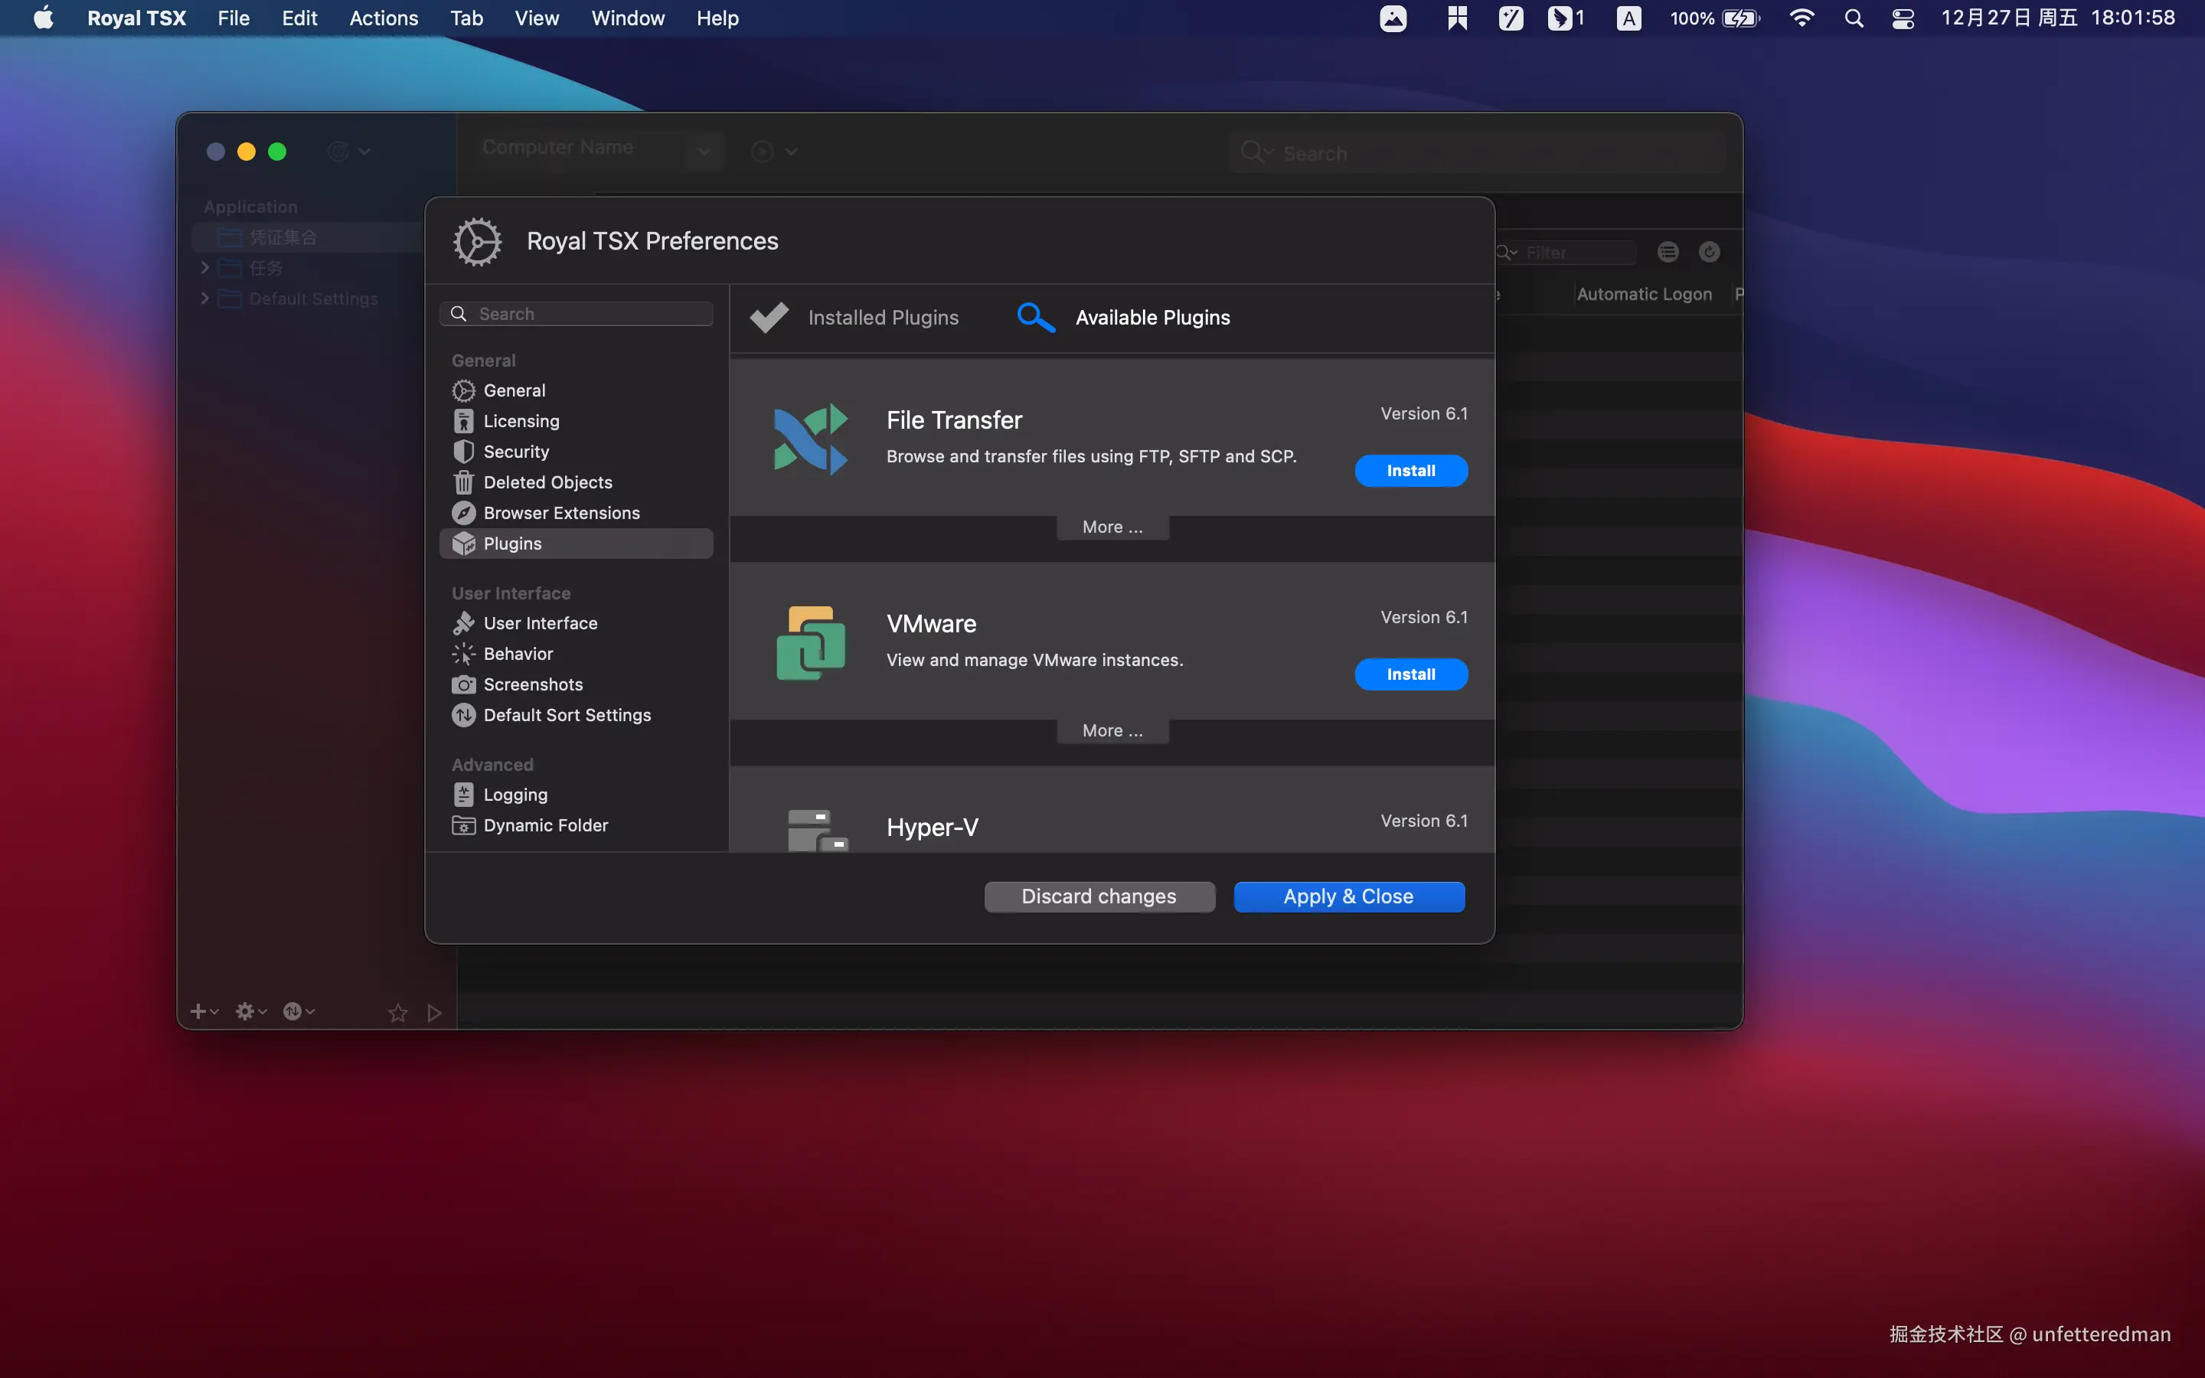Click the File Transfer plugin icon
The width and height of the screenshot is (2205, 1378).
pos(810,439)
